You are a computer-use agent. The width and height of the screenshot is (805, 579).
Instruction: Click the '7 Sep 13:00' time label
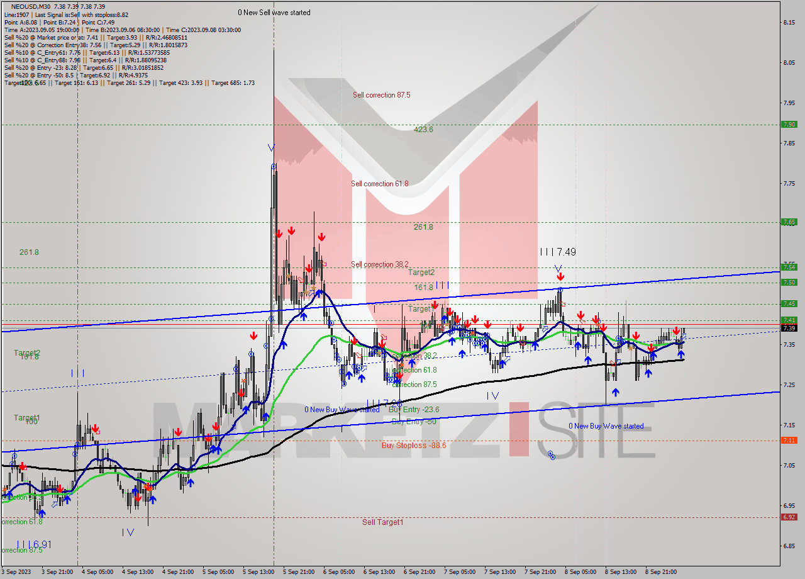(500, 572)
